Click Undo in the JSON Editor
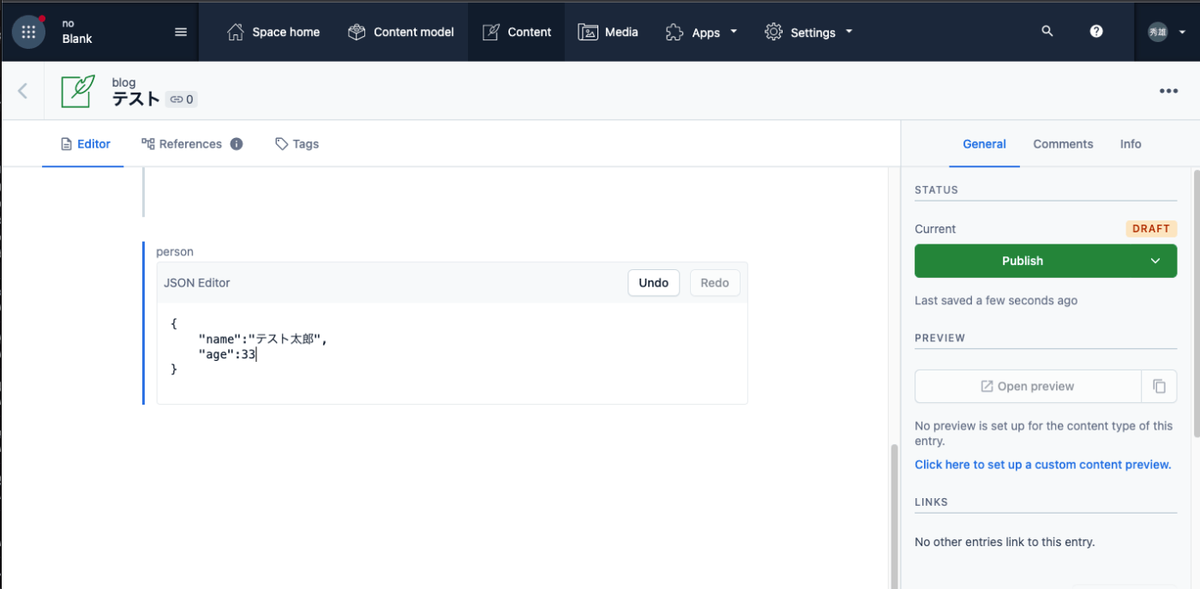The height and width of the screenshot is (589, 1200). pos(653,283)
